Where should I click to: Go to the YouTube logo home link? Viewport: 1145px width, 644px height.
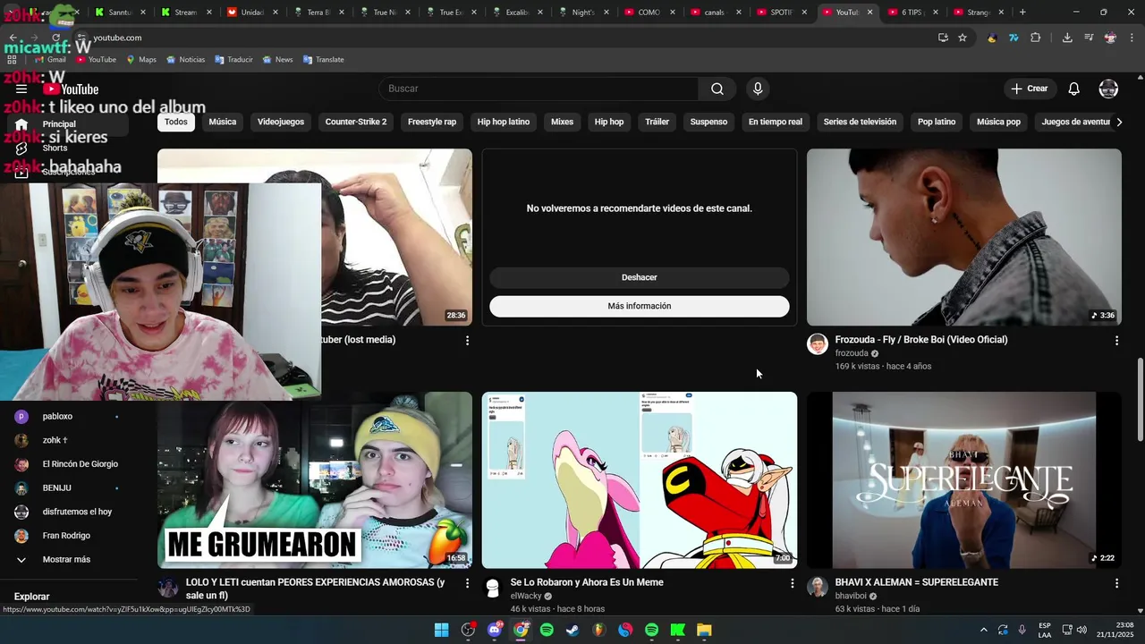pos(71,89)
